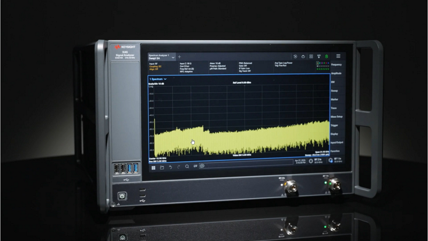Click the folder open-file icon
Image resolution: width=428 pixels, height=241 pixels.
162,167
